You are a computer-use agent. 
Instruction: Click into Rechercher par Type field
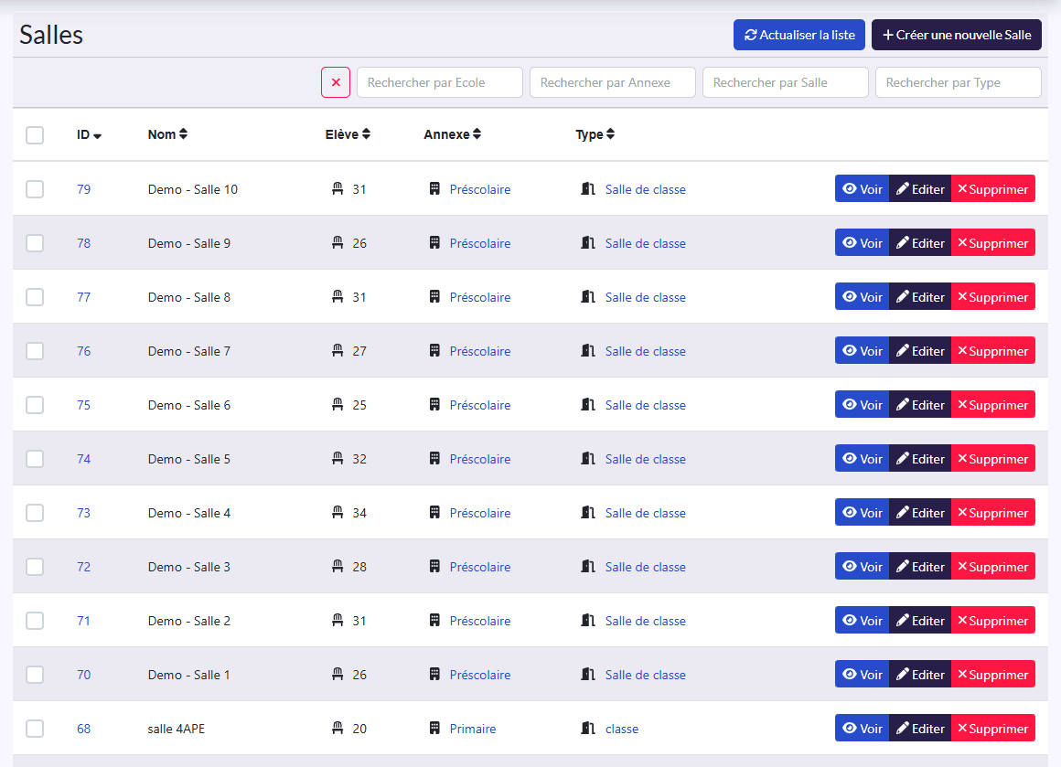[959, 82]
